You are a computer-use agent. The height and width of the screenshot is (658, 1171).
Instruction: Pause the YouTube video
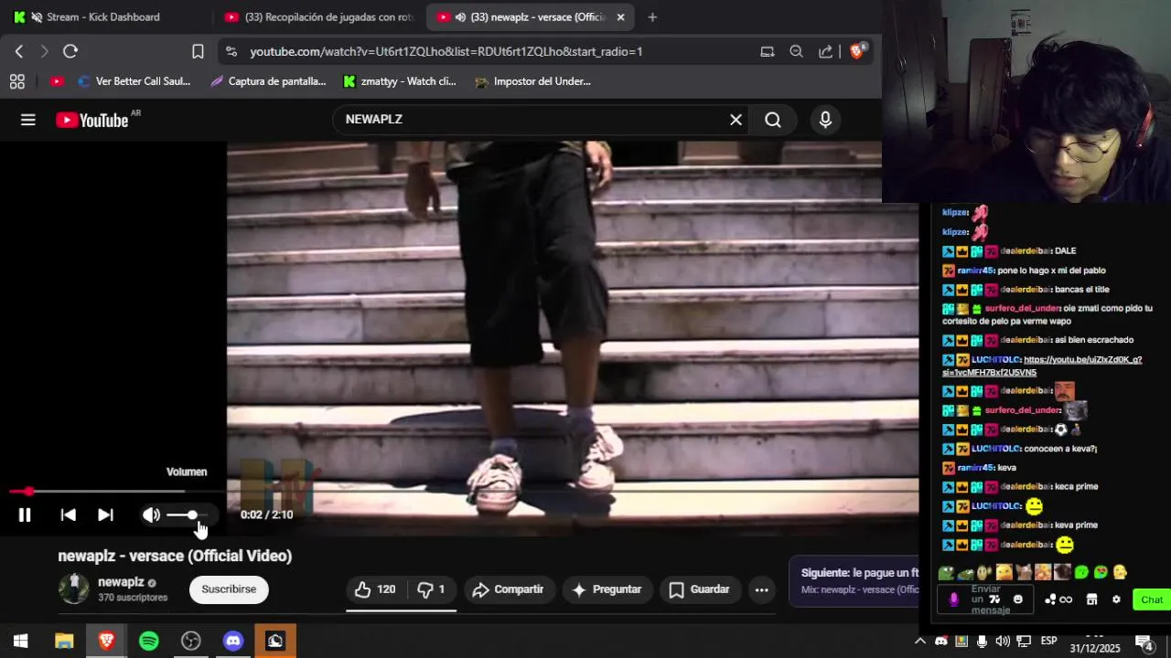tap(25, 515)
